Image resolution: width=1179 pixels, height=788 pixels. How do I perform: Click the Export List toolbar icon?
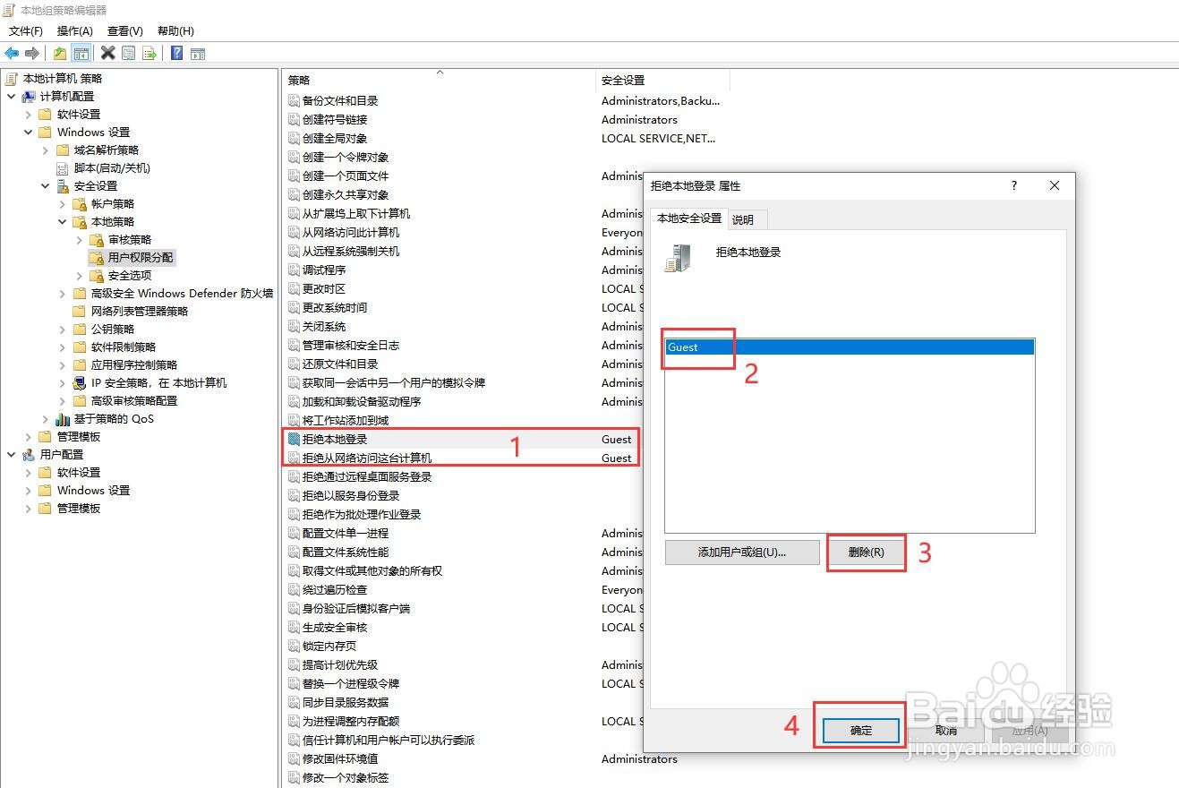tap(150, 52)
